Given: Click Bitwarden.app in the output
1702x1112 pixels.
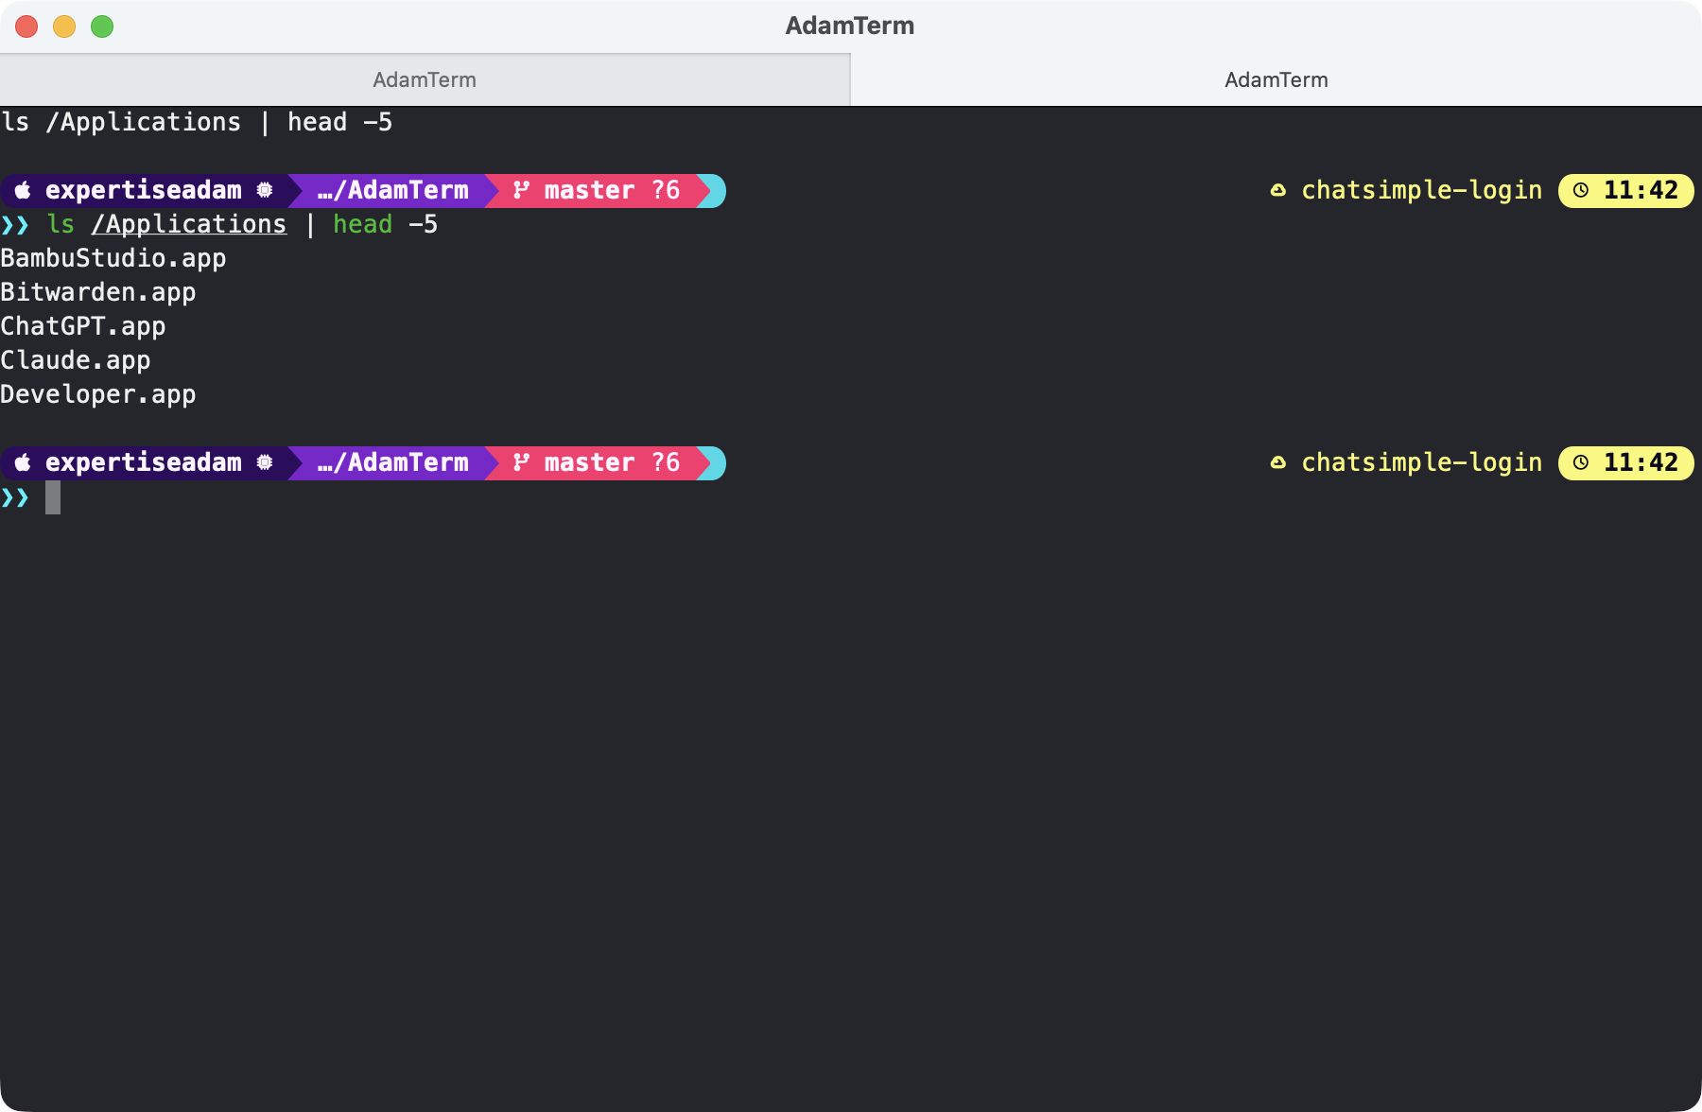Looking at the screenshot, I should 98,292.
